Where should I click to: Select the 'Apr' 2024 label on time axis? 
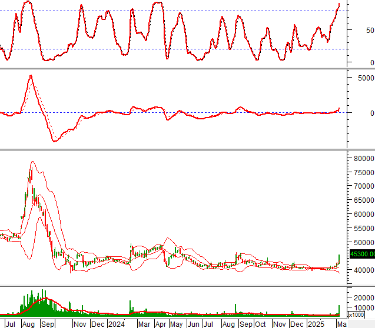point(161,324)
